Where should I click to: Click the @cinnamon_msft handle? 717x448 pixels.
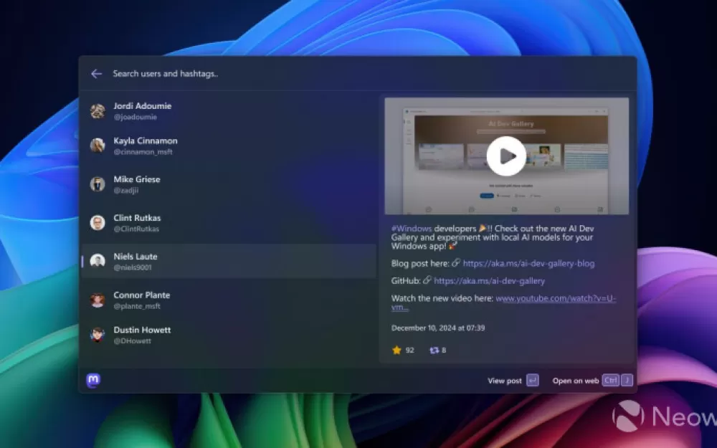pyautogui.click(x=143, y=152)
